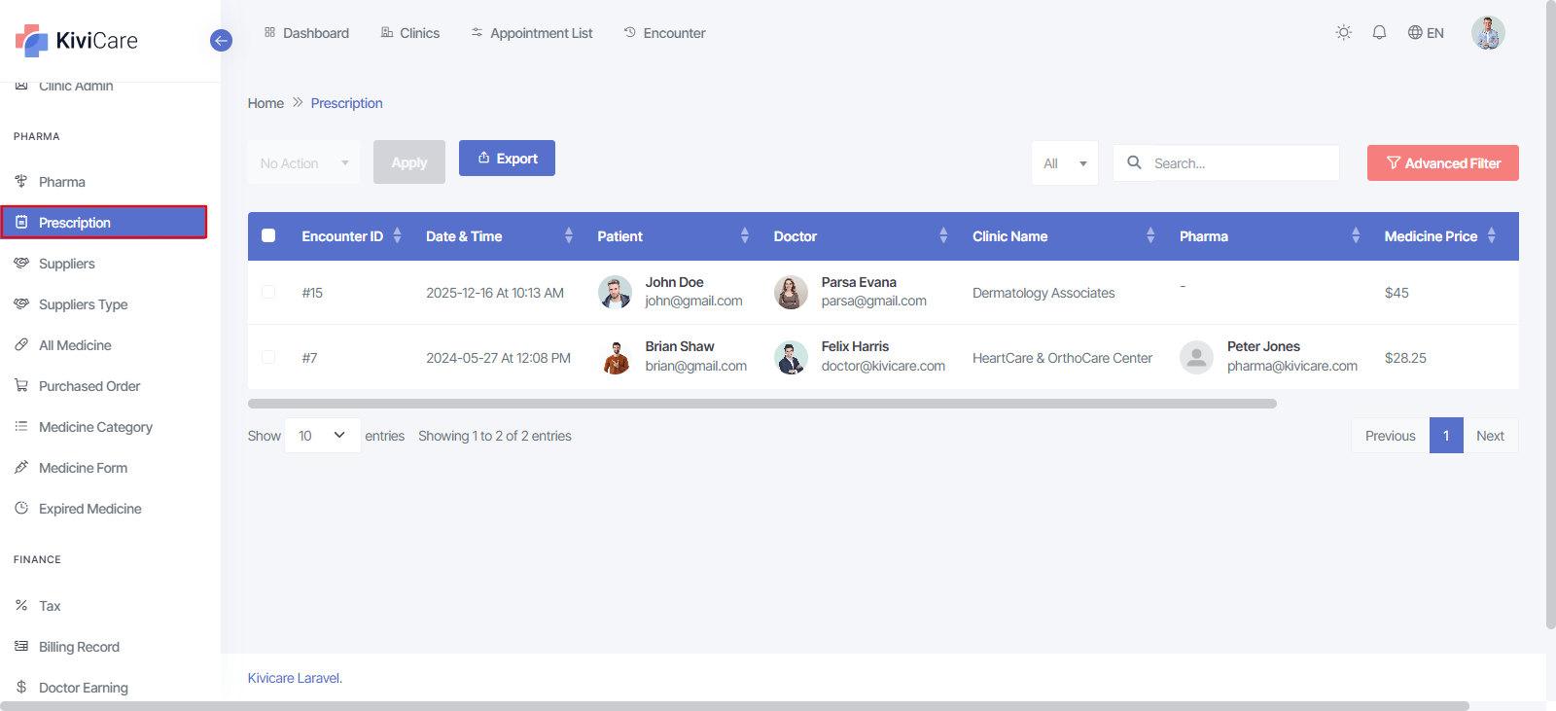Click the Export button
This screenshot has height=711, width=1556.
point(507,159)
